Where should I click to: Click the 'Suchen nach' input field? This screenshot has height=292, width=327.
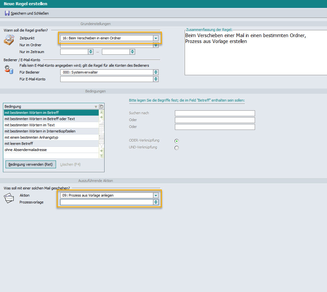[x=215, y=113]
